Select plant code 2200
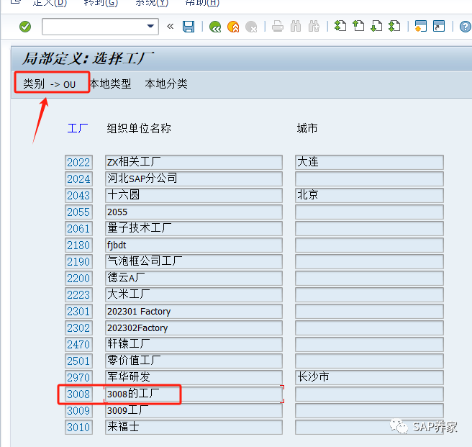This screenshot has width=472, height=447. (78, 279)
